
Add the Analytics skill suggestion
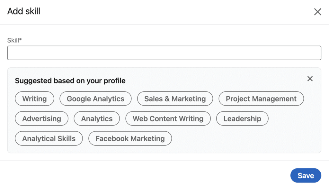[x=97, y=119]
